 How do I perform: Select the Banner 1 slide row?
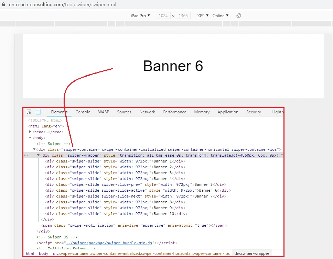click(115, 161)
